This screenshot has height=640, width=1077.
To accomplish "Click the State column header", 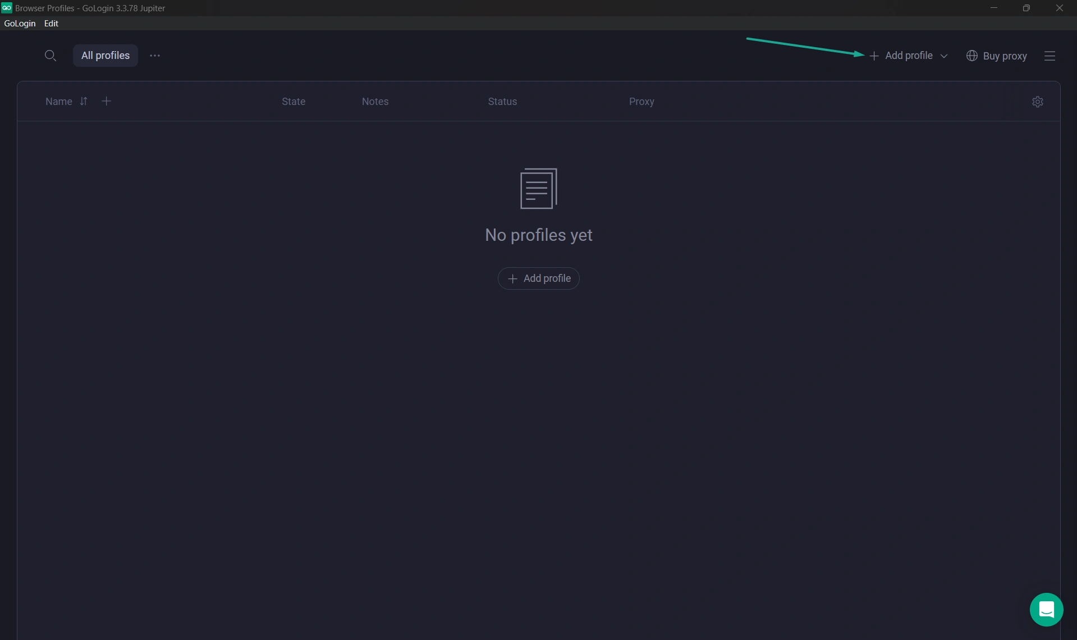I will point(294,102).
